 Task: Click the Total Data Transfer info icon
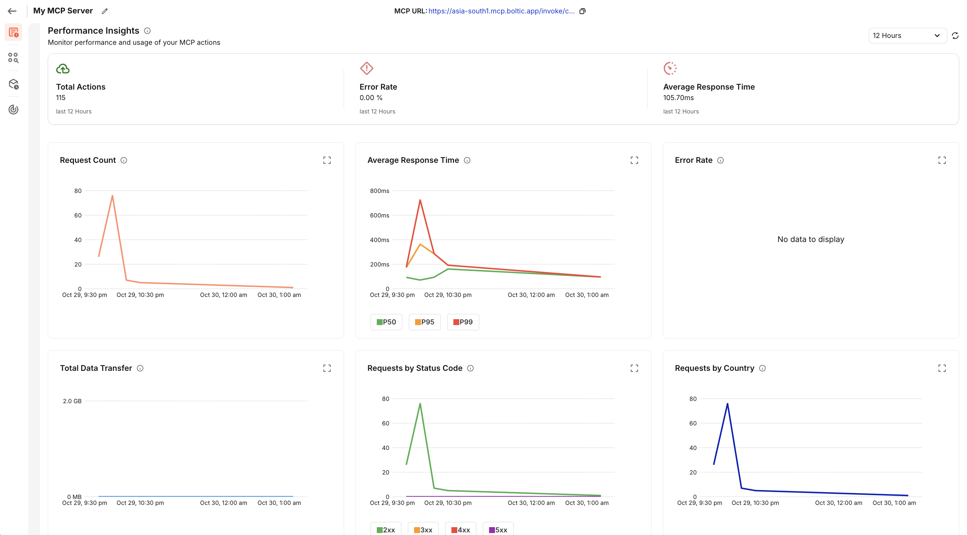click(x=140, y=368)
